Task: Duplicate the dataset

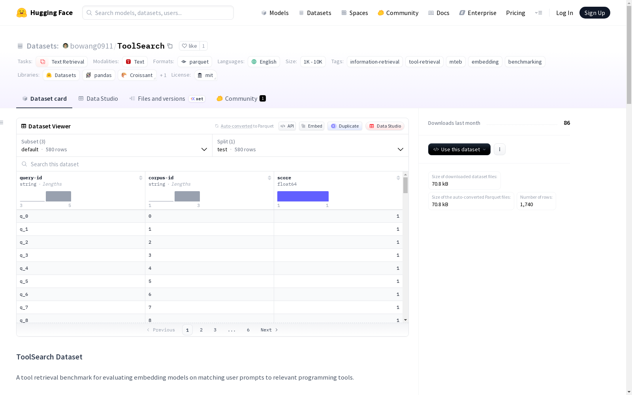Action: 345,126
